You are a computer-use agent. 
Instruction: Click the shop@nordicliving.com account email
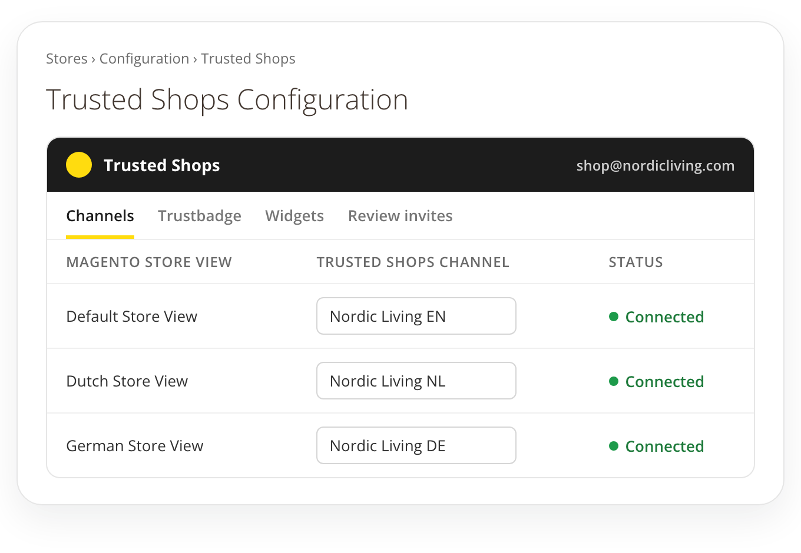point(656,165)
